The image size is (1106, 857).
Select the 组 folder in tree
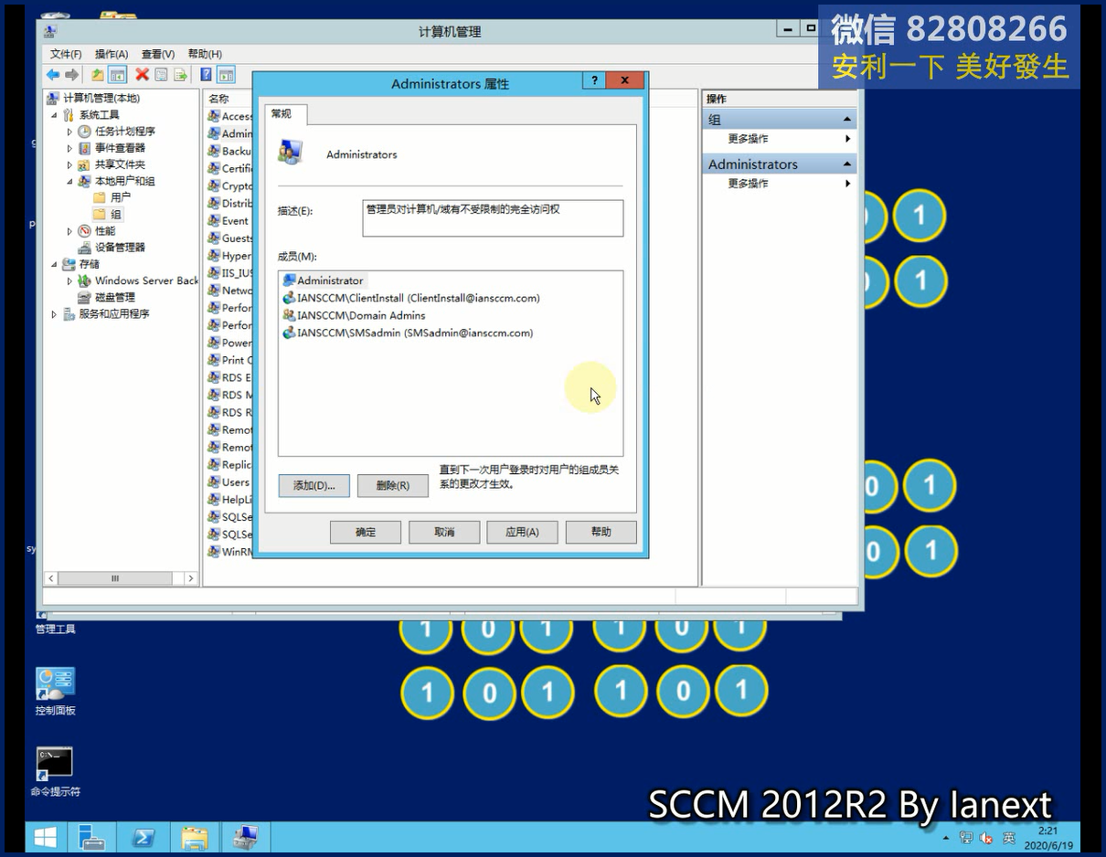pos(107,215)
